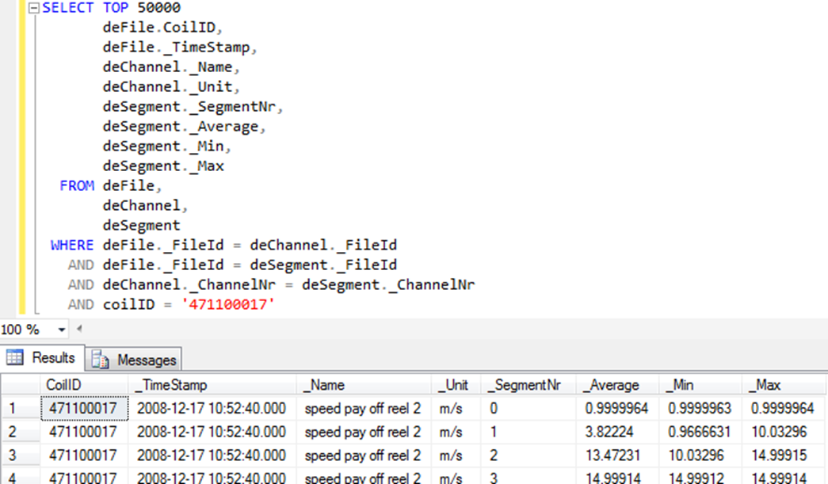The image size is (828, 484).
Task: Click deSegment._Max in the query
Action: (x=163, y=166)
